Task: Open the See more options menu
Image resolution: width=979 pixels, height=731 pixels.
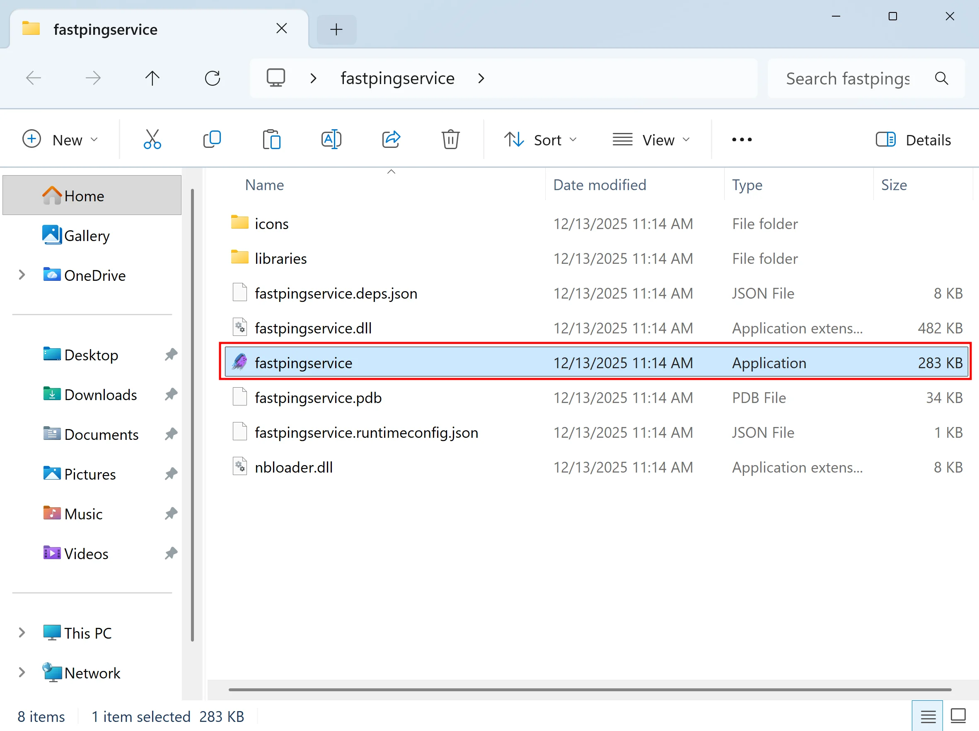Action: click(x=741, y=140)
